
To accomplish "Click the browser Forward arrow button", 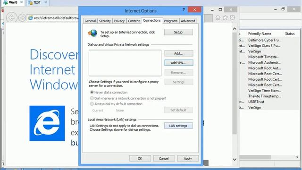I will click(22, 18).
